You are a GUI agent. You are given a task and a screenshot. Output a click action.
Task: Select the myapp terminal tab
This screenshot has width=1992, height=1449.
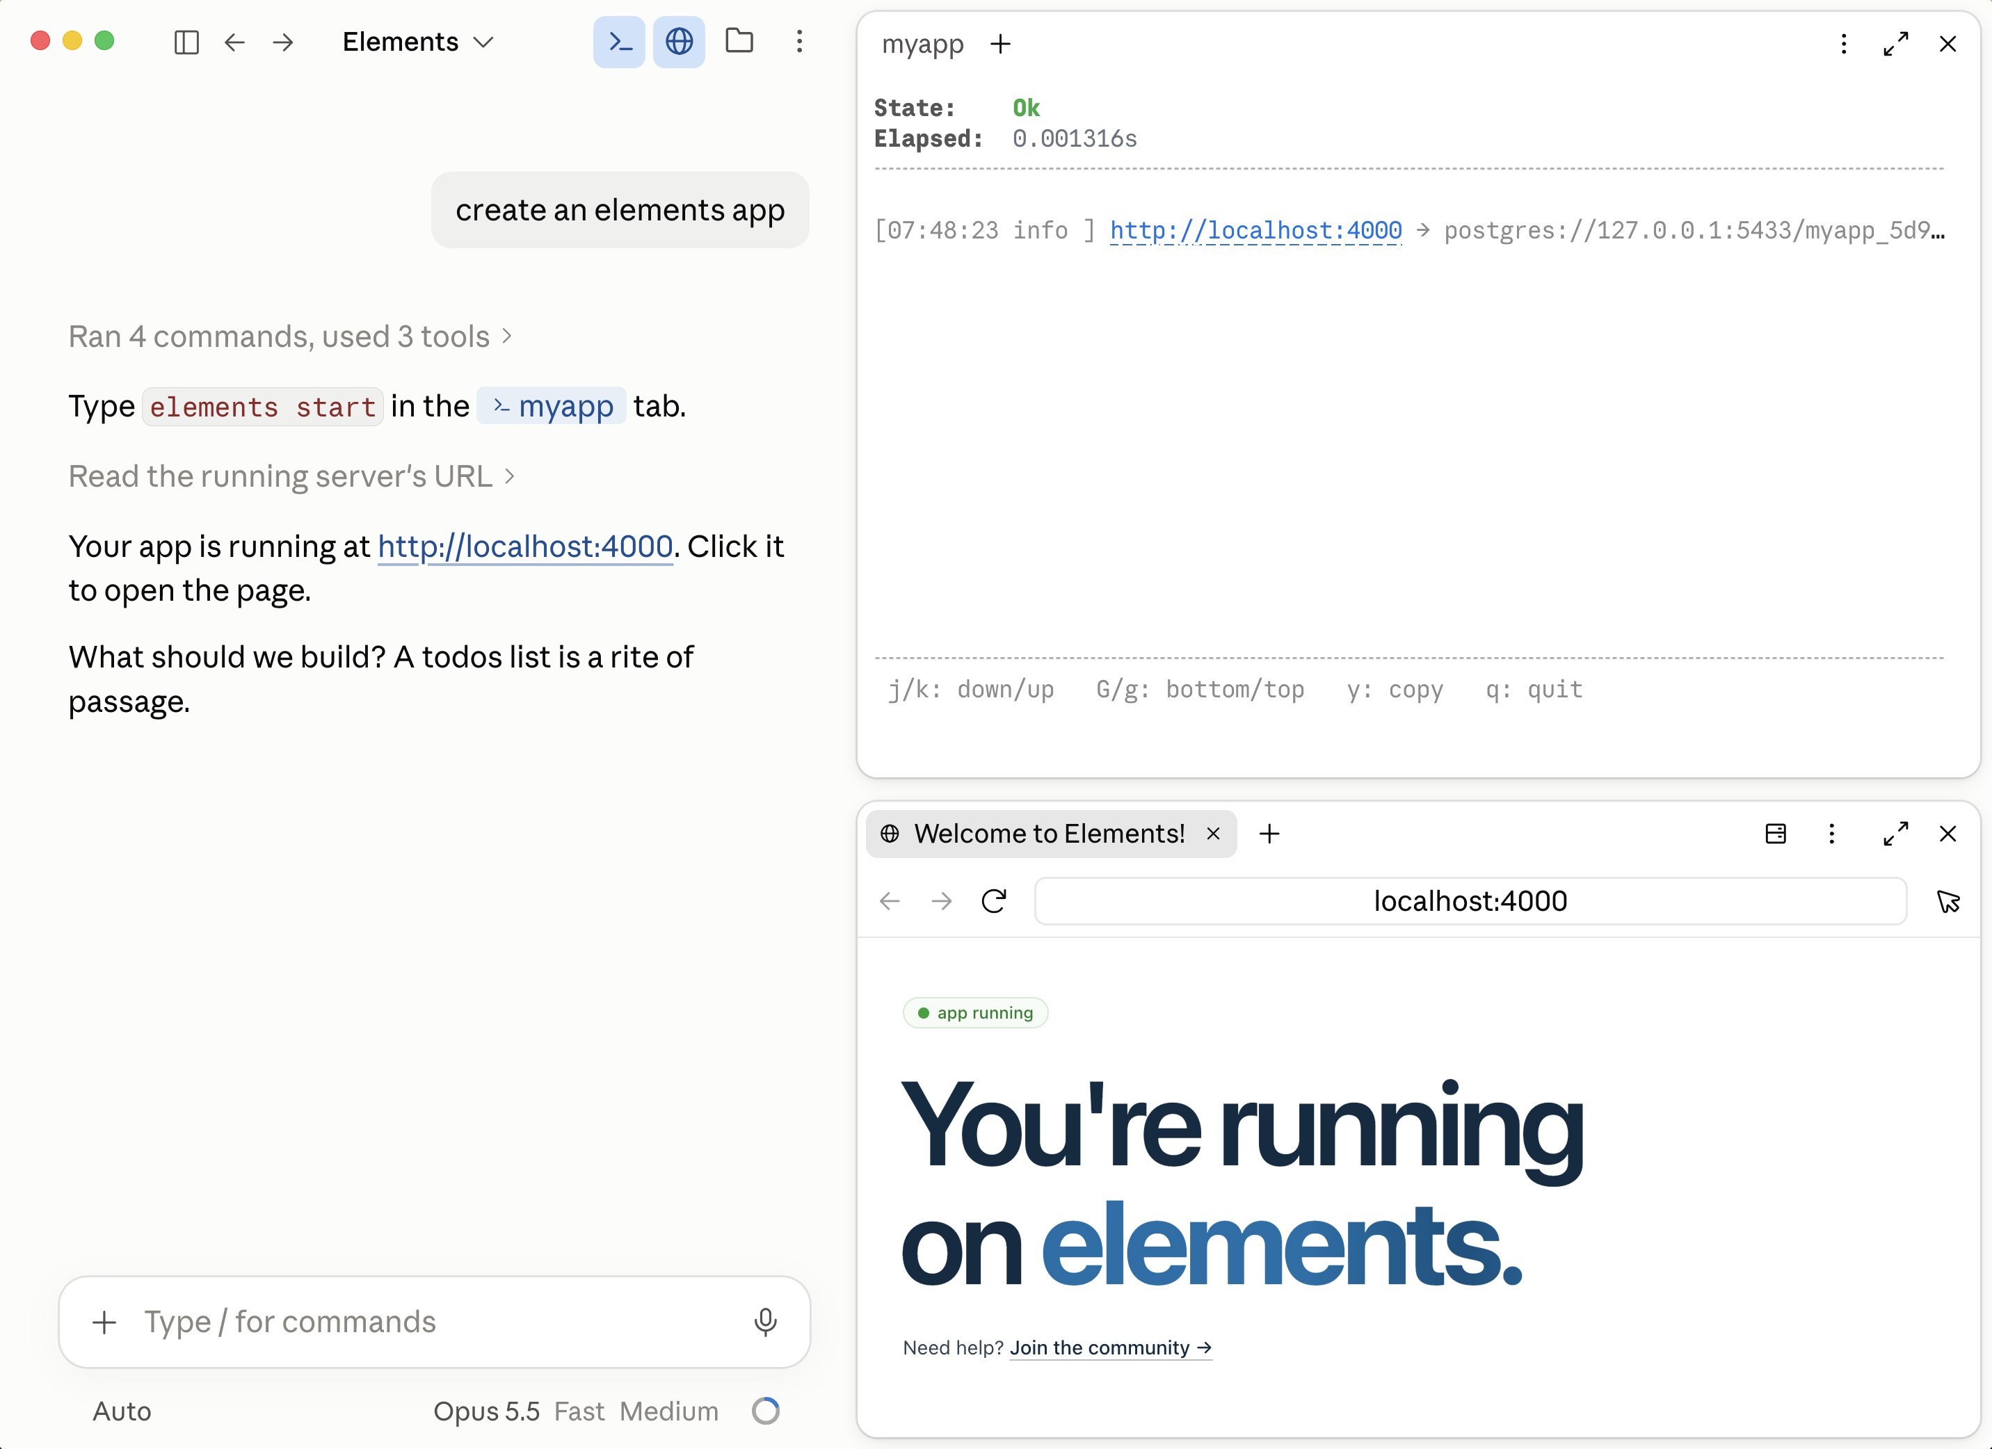pos(922,43)
